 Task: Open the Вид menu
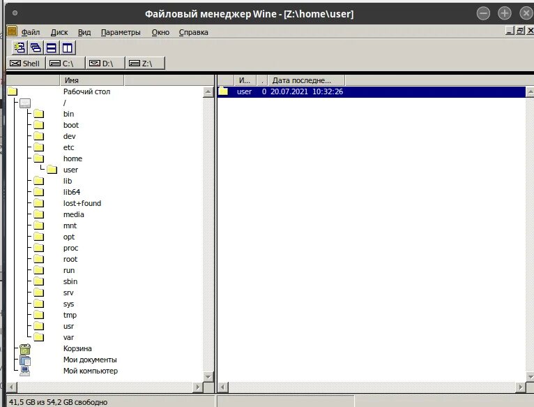tap(84, 32)
